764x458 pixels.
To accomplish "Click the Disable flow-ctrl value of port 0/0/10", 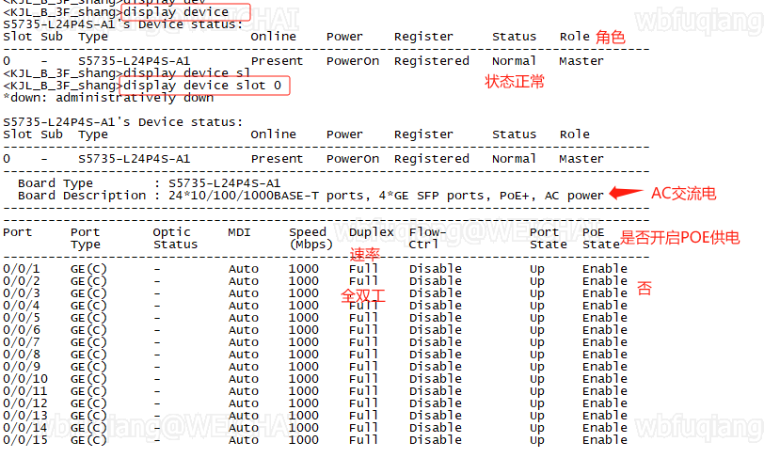I will [435, 379].
